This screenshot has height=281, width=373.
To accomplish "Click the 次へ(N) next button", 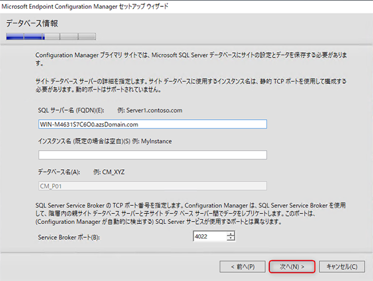I will point(292,266).
